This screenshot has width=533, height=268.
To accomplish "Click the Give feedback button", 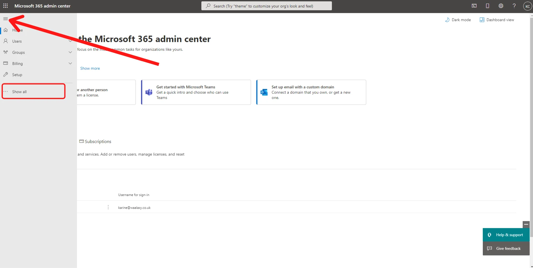I will coord(506,248).
